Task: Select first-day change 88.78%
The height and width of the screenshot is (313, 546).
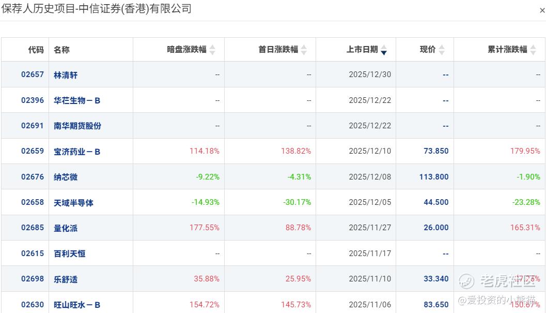Action: point(298,228)
